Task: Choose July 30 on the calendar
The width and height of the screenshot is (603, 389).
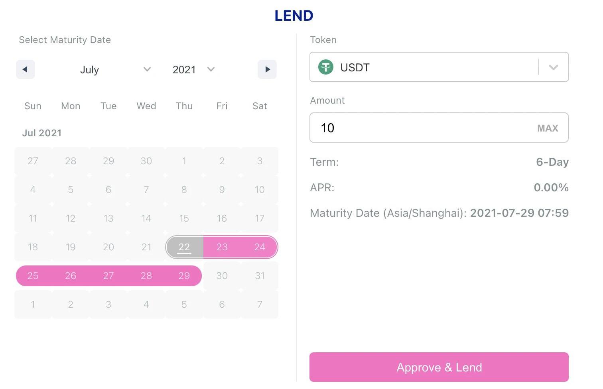Action: [x=222, y=276]
